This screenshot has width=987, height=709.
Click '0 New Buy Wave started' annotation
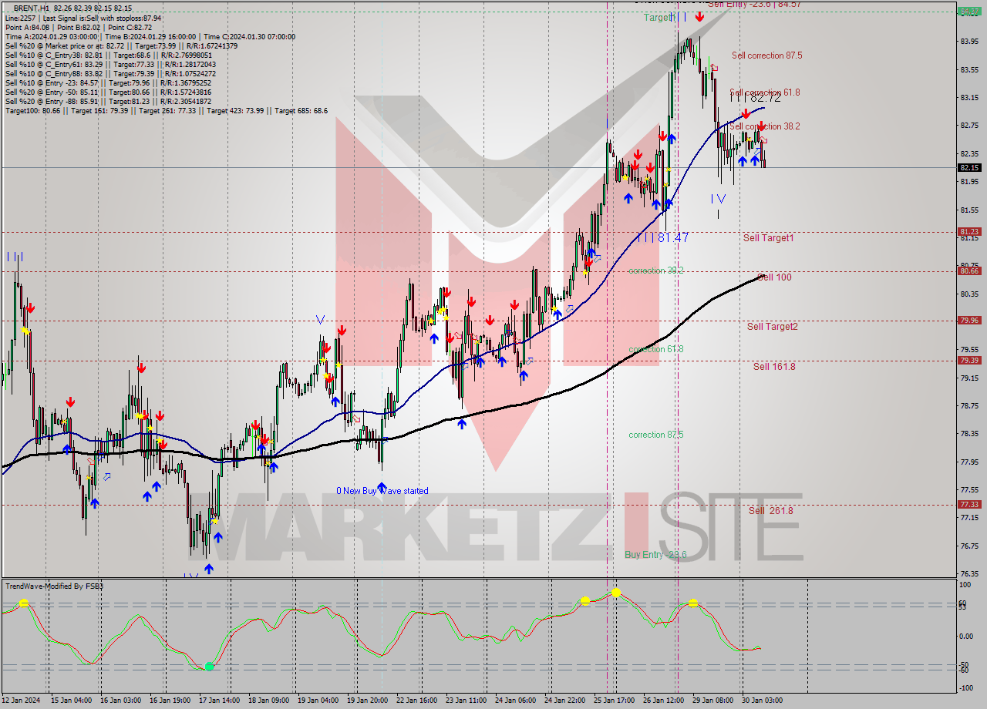pos(382,491)
